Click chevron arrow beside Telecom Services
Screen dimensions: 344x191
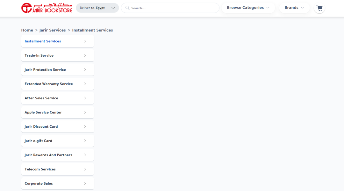tap(85, 169)
